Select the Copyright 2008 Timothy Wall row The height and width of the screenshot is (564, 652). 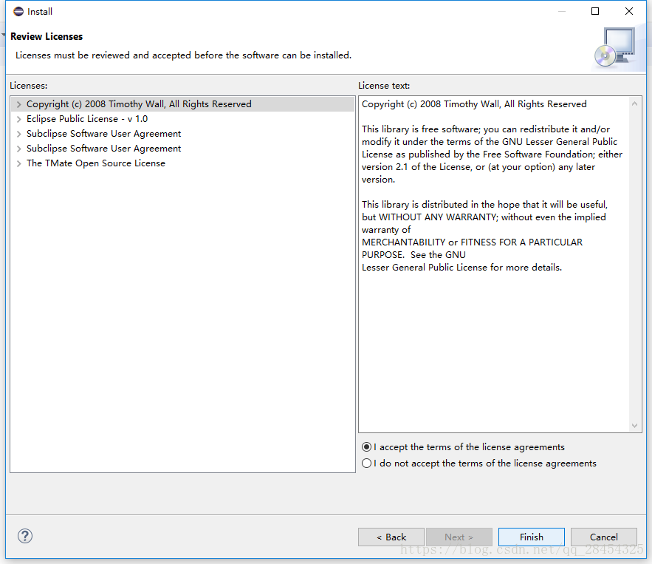pyautogui.click(x=183, y=104)
